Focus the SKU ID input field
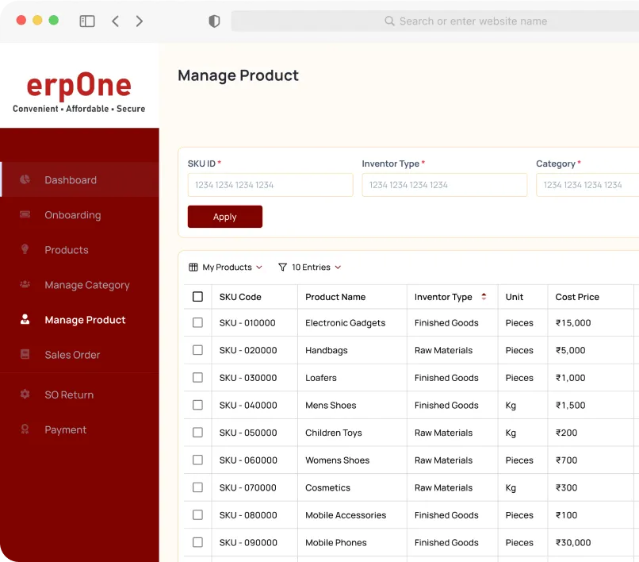Viewport: 639px width, 562px height. pyautogui.click(x=270, y=185)
